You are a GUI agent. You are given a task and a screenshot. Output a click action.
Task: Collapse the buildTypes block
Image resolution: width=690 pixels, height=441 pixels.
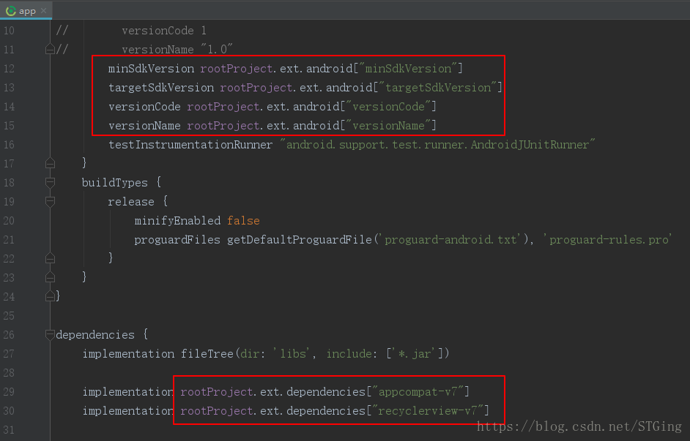click(x=50, y=182)
